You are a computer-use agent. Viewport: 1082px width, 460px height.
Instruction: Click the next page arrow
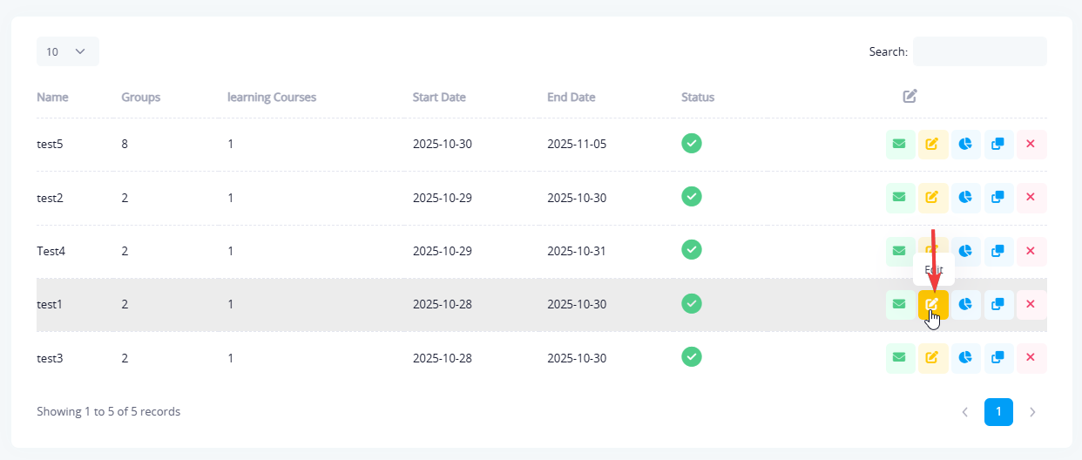click(x=1032, y=412)
